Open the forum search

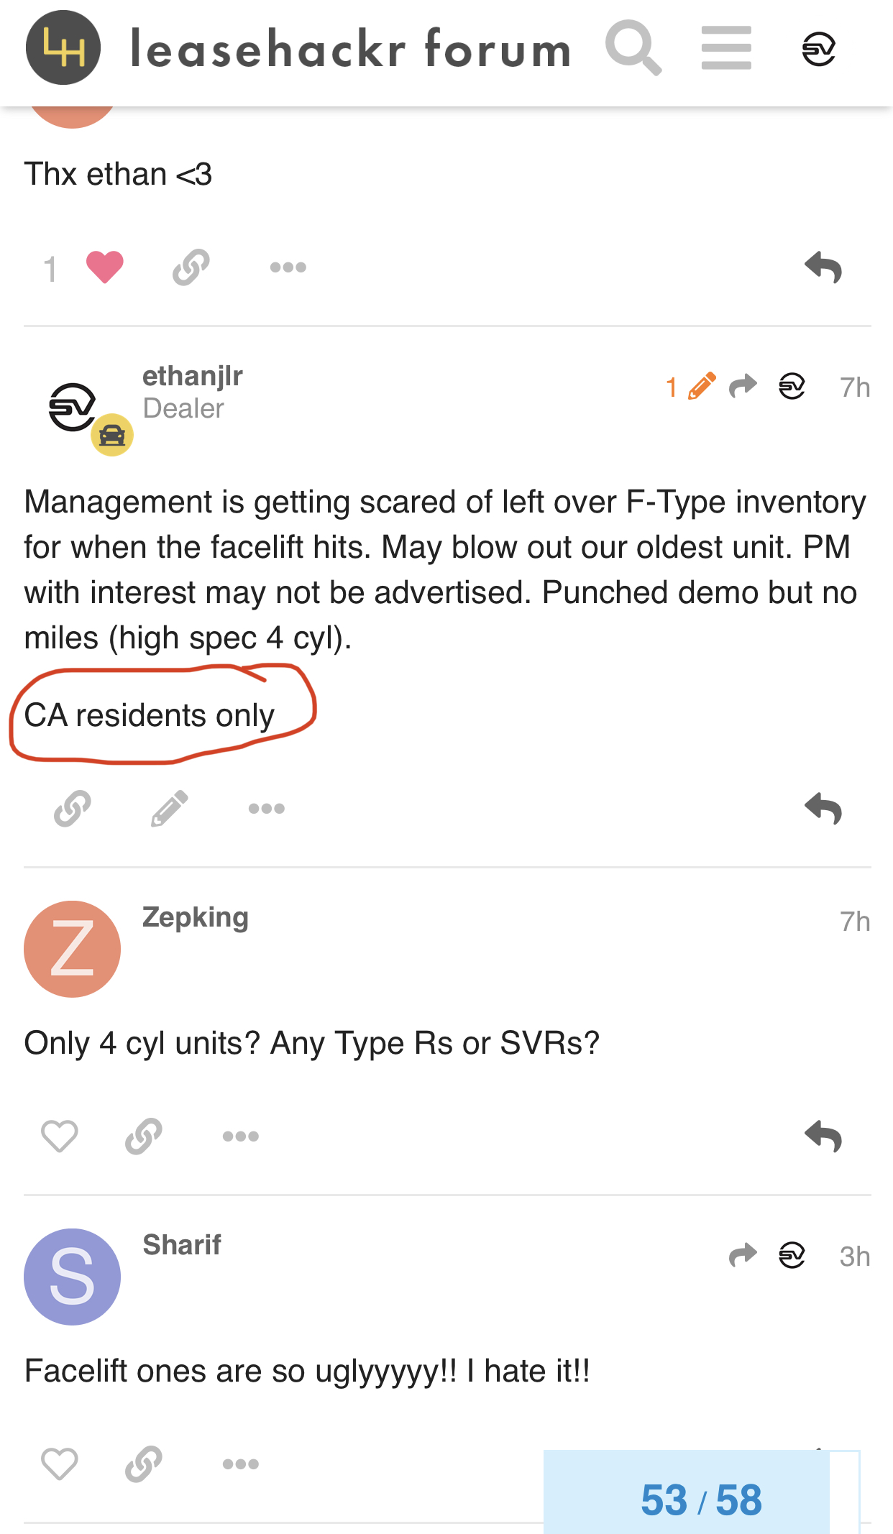click(x=633, y=48)
